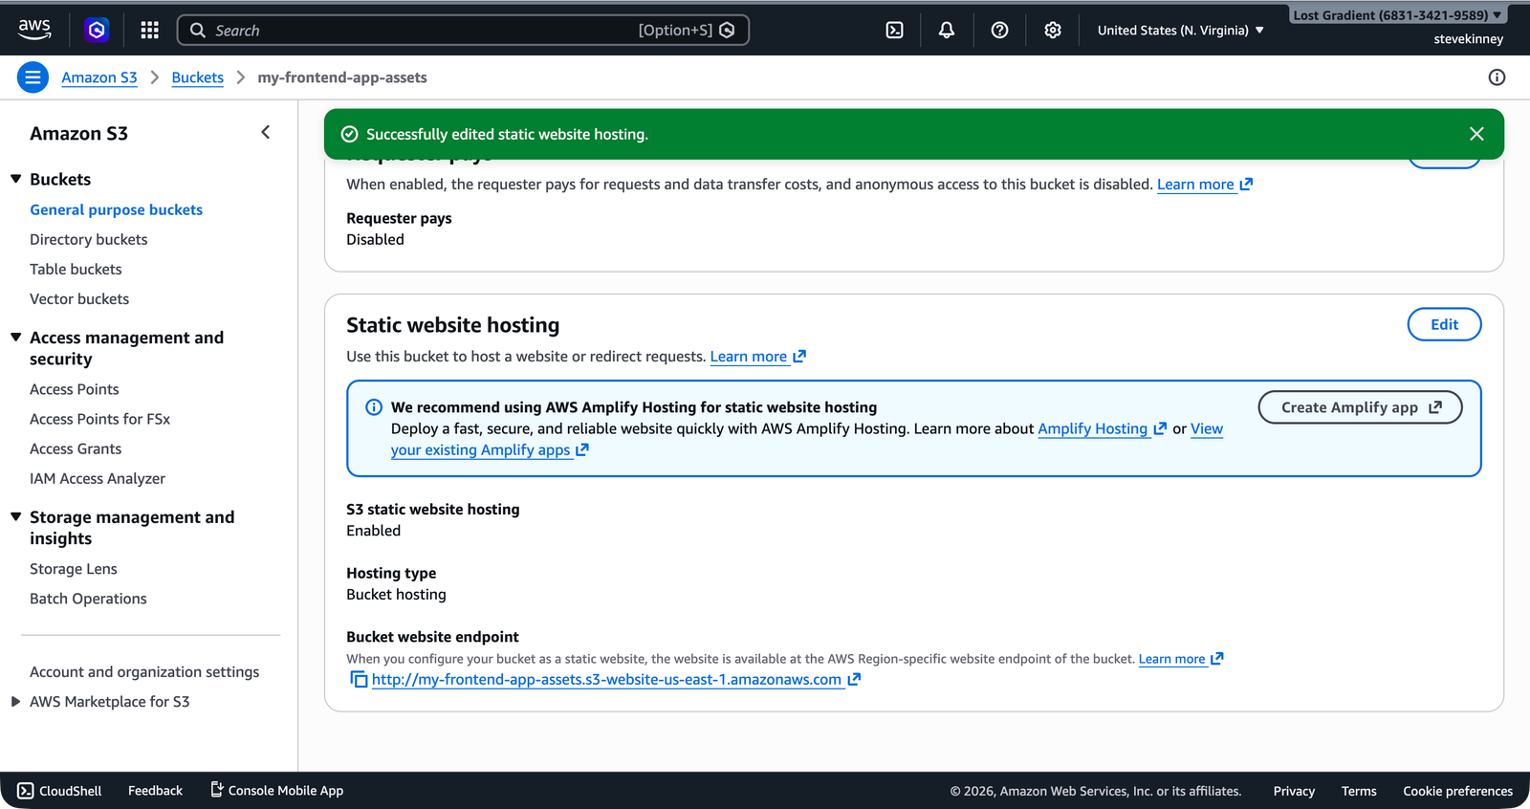Dismiss the success banner with X
1530x809 pixels.
click(1476, 134)
